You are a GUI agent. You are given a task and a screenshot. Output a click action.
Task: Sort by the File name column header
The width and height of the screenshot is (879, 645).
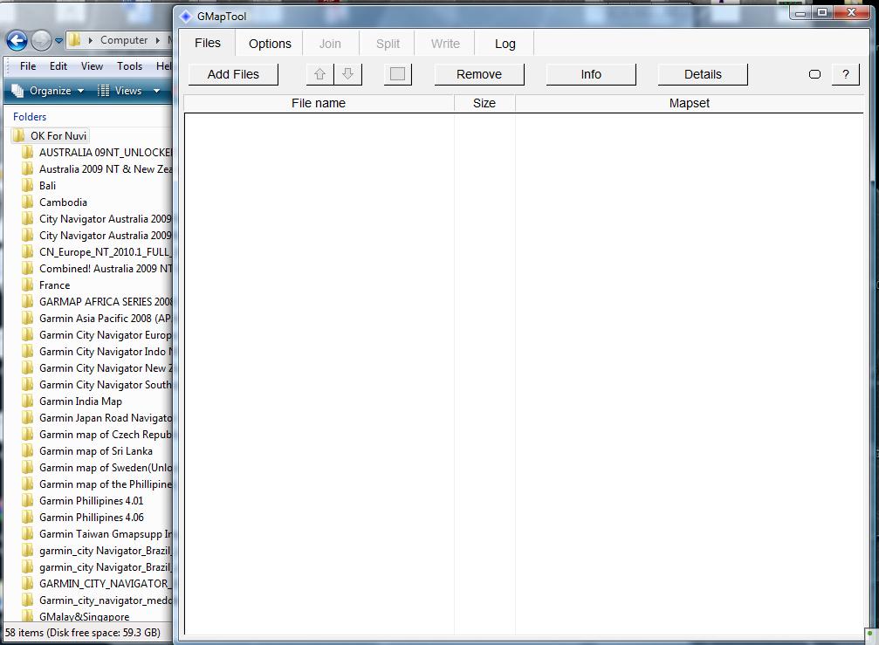tap(319, 103)
